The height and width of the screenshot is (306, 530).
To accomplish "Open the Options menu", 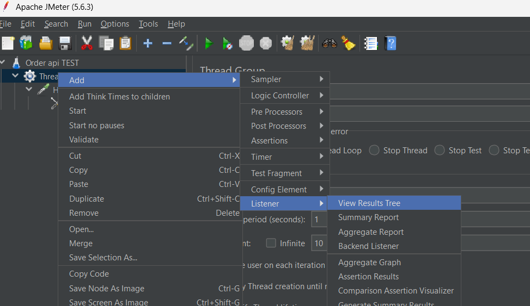I will click(x=115, y=24).
